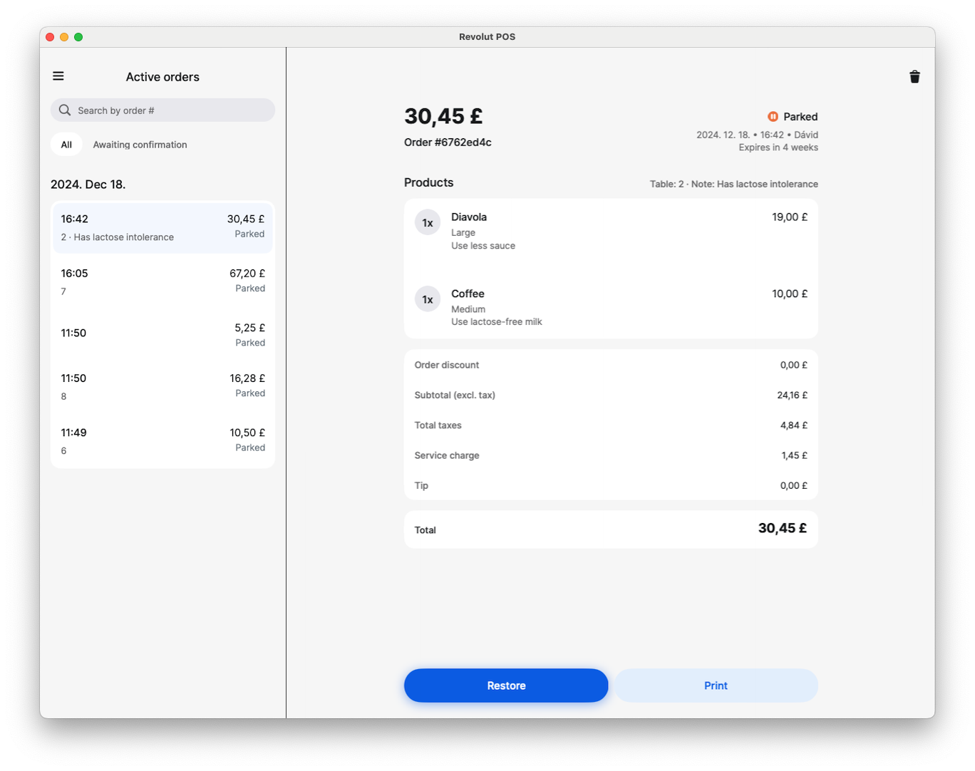
Task: Focus the Search by order # field
Action: [162, 110]
